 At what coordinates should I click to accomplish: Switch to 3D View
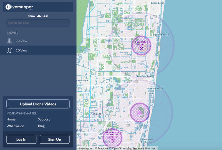(21, 41)
